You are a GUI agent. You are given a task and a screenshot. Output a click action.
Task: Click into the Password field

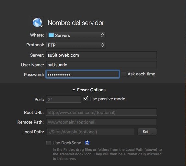coord(83,74)
